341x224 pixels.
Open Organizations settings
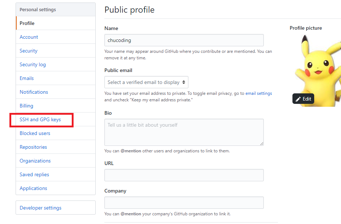coord(56,161)
